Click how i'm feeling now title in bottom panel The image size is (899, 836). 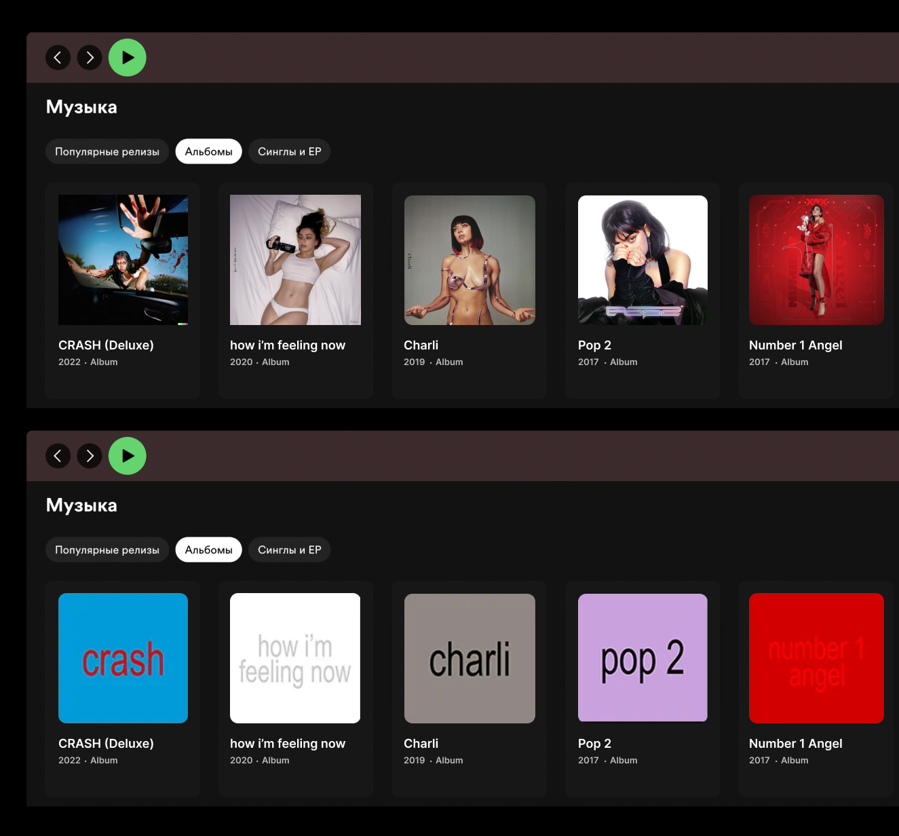click(288, 744)
